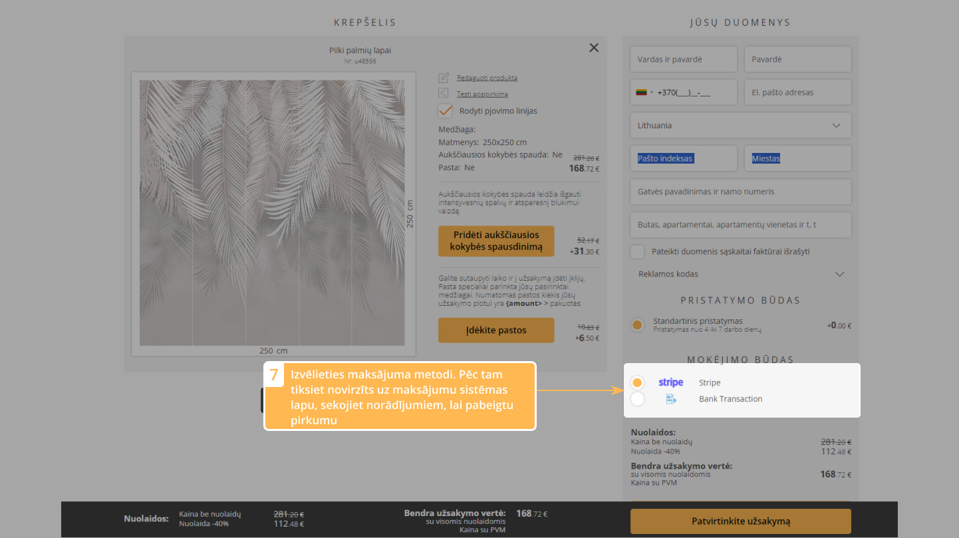
Task: Click the continue shopping back-arrow icon
Action: (x=444, y=94)
